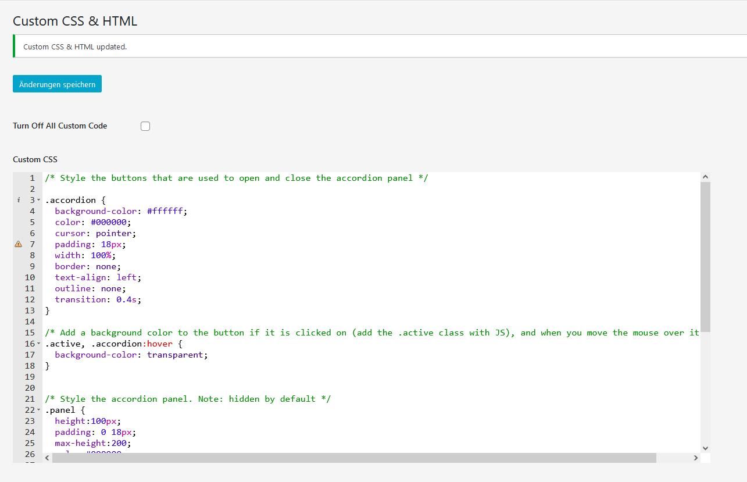
Task: Click the #000000 color value on line 5
Action: pyautogui.click(x=110, y=222)
